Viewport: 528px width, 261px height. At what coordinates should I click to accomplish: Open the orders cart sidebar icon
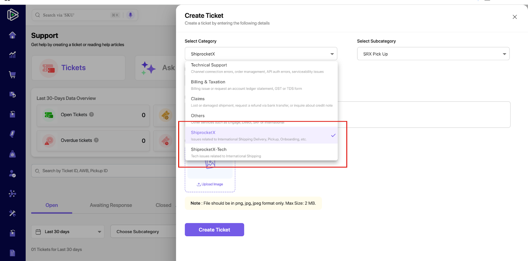(x=13, y=75)
